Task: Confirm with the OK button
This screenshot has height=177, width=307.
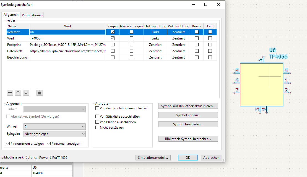Action: 188,158
